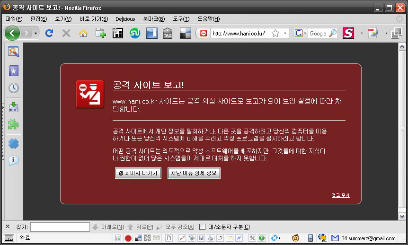Click the scrollbar up arrow
Viewport: 408px width, 245px height.
pos(402,47)
